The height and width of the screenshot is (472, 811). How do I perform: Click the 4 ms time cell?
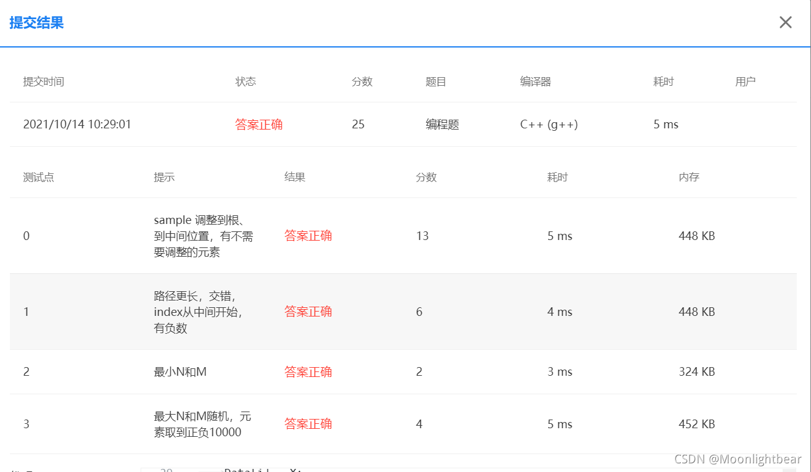coord(560,312)
